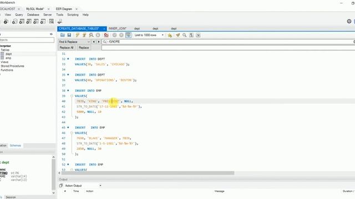Click the search options magnifier in find field
The width and height of the screenshot is (355, 199).
[x=105, y=42]
